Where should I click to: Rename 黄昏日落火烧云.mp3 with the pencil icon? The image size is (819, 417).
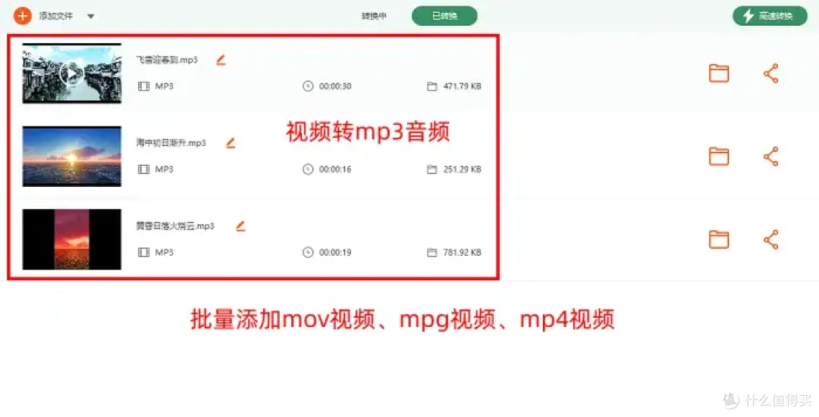(x=240, y=226)
